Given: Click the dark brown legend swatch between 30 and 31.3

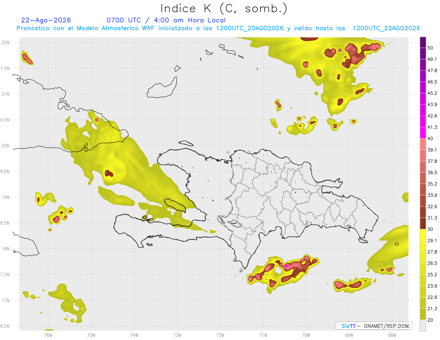Looking at the screenshot, I should click(423, 223).
